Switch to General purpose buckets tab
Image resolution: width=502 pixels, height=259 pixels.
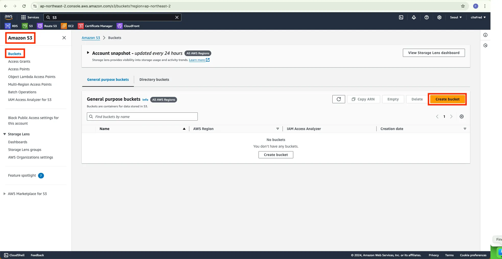click(x=108, y=80)
